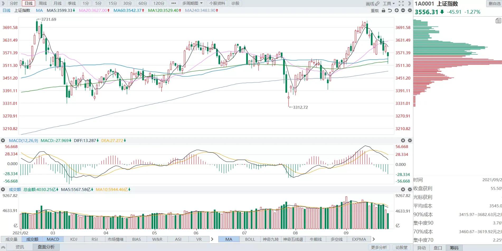Viewport: 502px width, 251px height.
Task: Select the RSI indicator
Action: [x=94, y=239]
